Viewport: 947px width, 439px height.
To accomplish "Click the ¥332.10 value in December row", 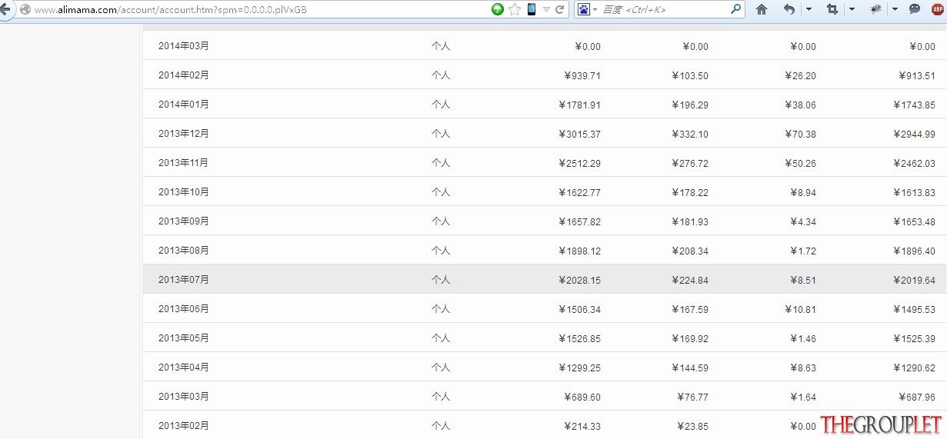I will 690,134.
